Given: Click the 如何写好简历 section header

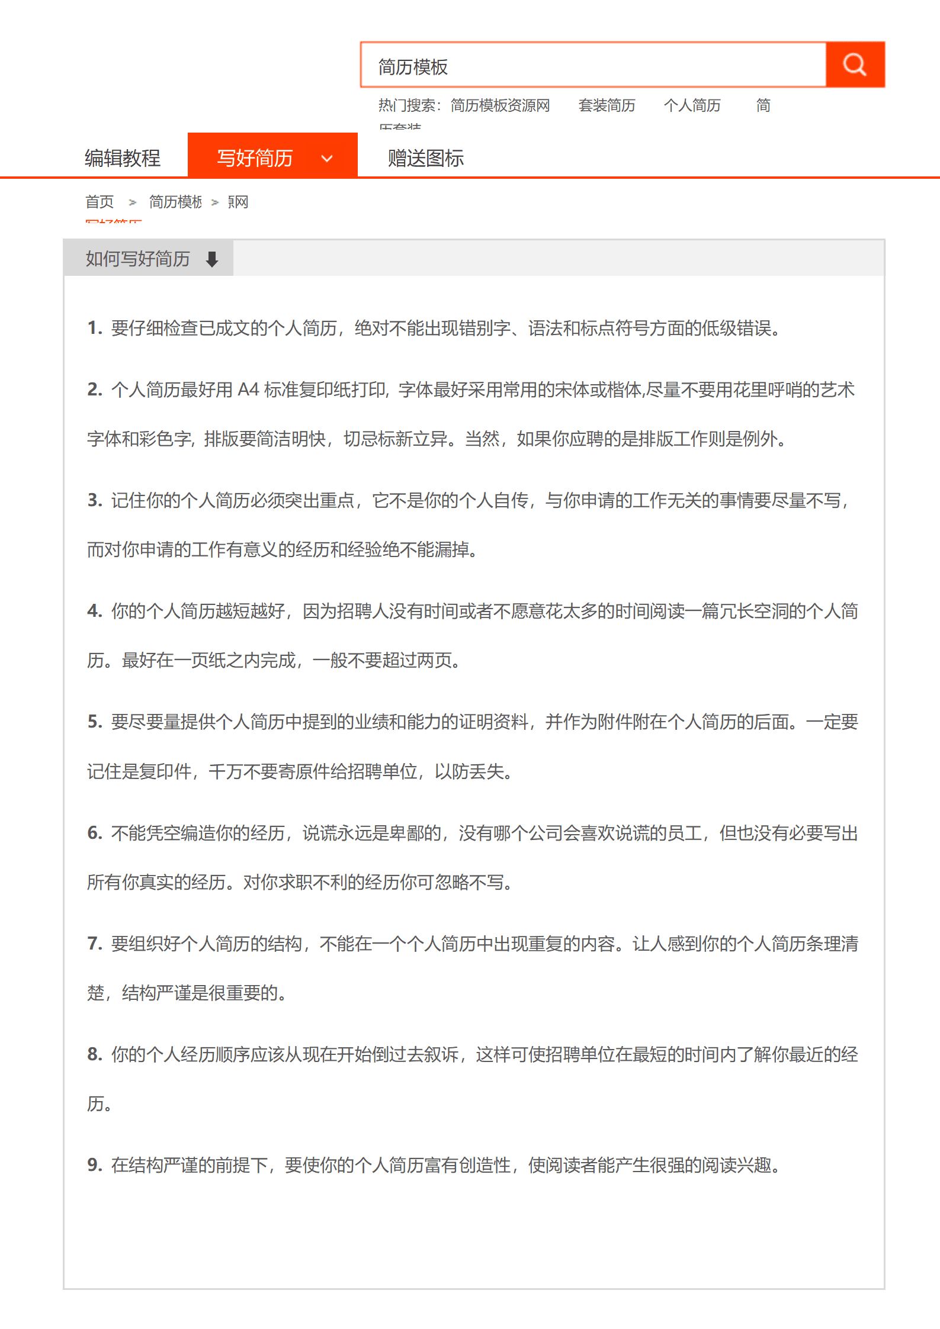Looking at the screenshot, I should (137, 259).
